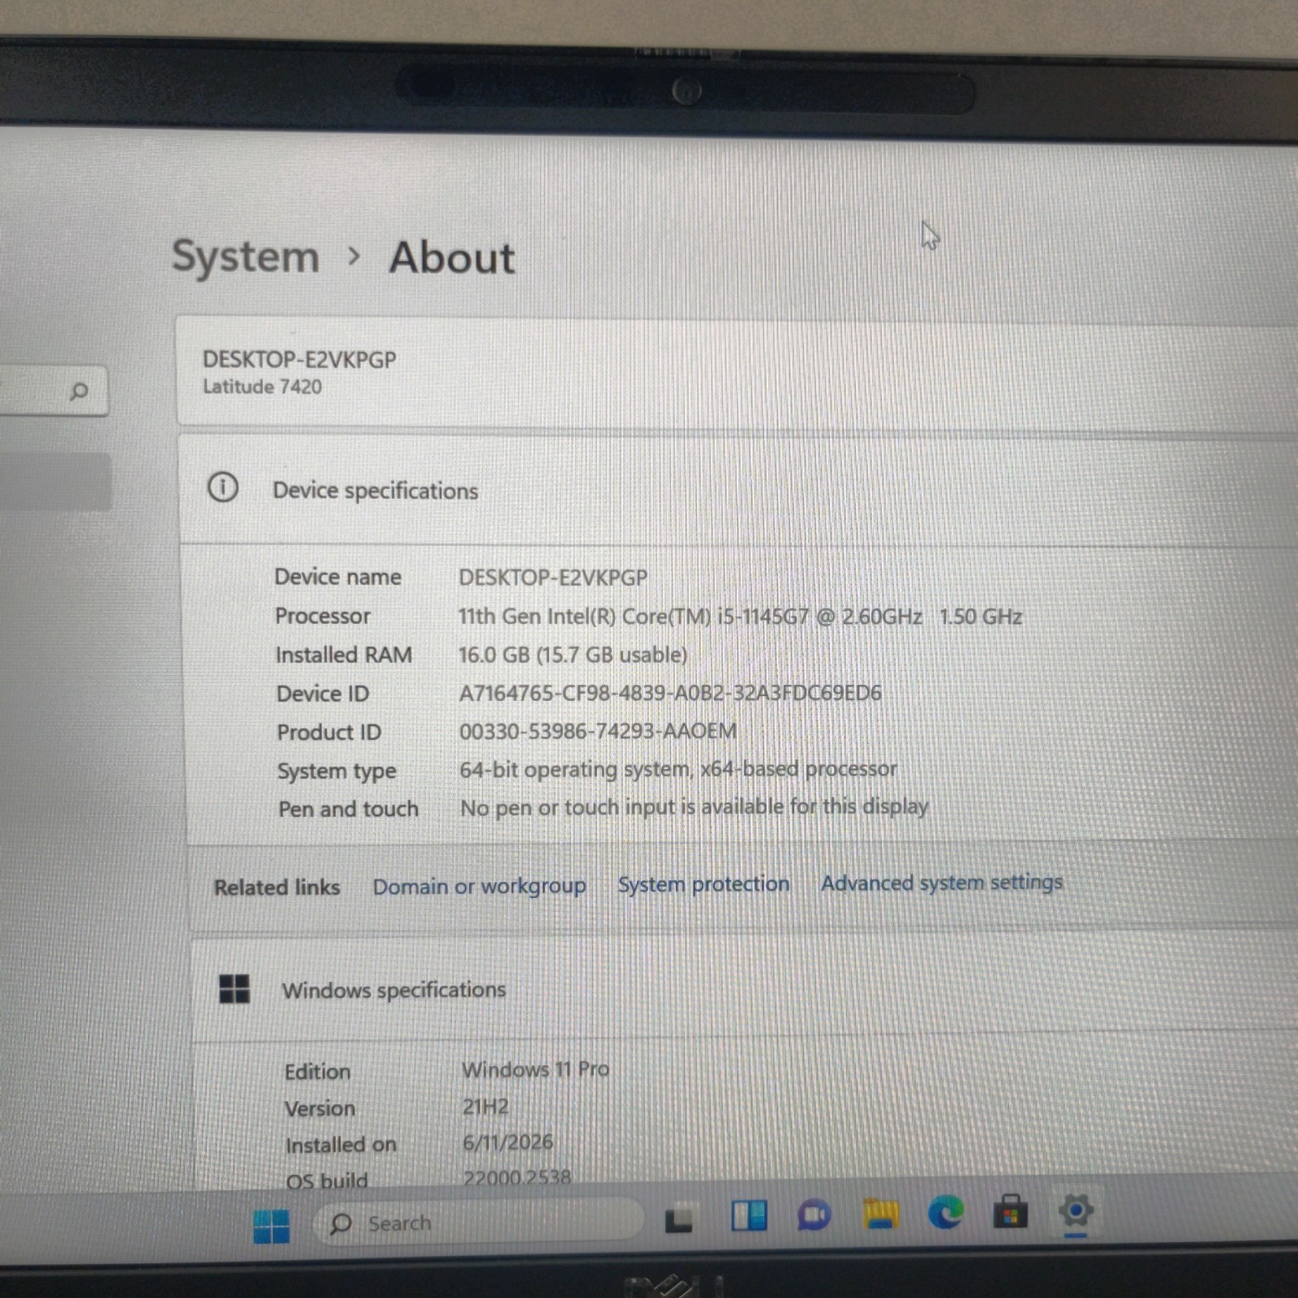Select the Windows 11 Pro edition text
Image resolution: width=1298 pixels, height=1298 pixels.
[535, 1069]
